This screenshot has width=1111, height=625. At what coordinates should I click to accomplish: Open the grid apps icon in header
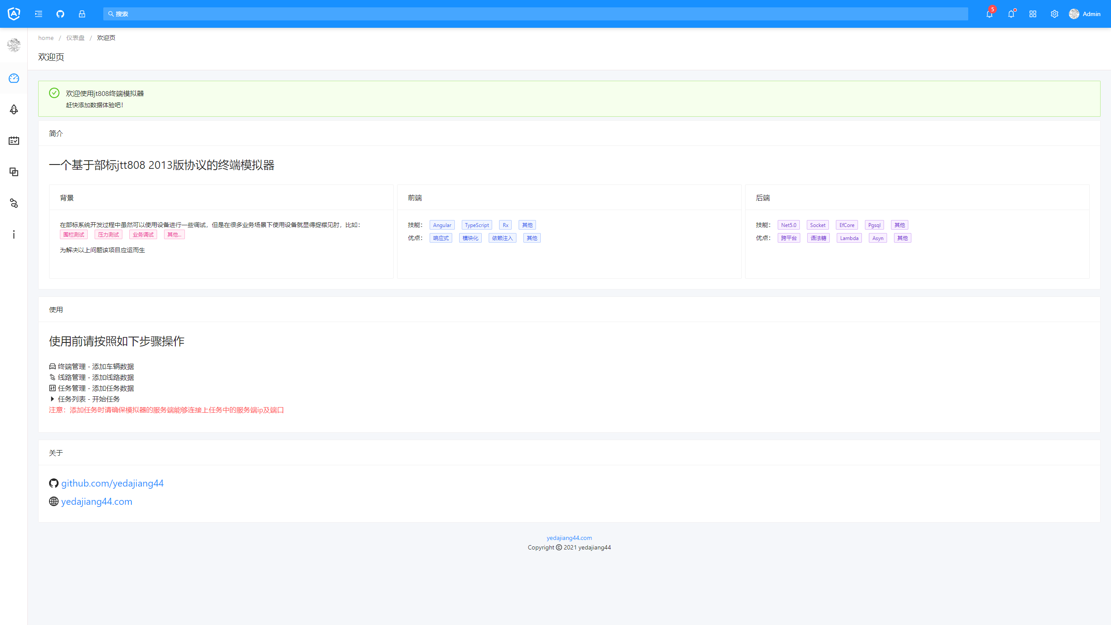coord(1033,14)
